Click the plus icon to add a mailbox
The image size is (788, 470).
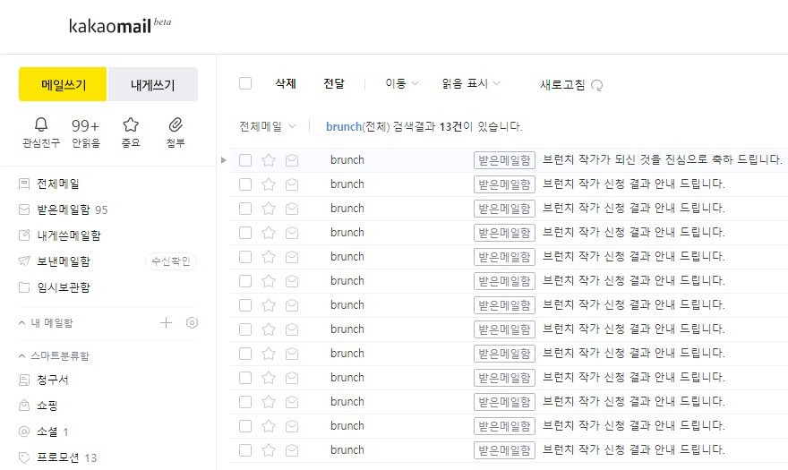click(166, 322)
